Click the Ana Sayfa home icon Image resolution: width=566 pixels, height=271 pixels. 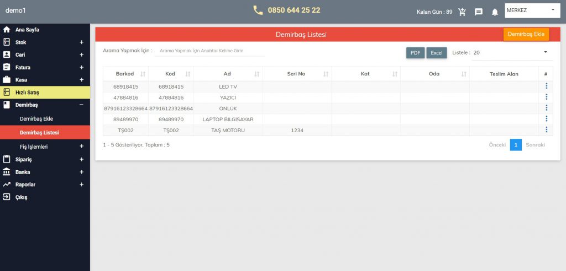[7, 30]
